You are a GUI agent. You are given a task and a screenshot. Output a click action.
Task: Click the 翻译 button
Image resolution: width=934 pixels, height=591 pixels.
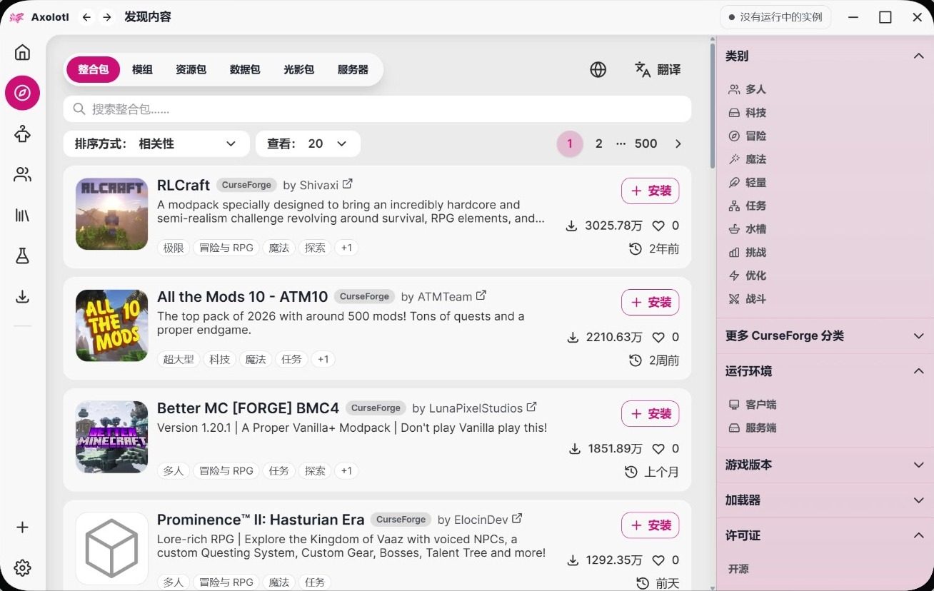click(658, 69)
